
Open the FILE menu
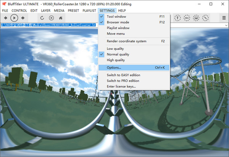click(5, 11)
